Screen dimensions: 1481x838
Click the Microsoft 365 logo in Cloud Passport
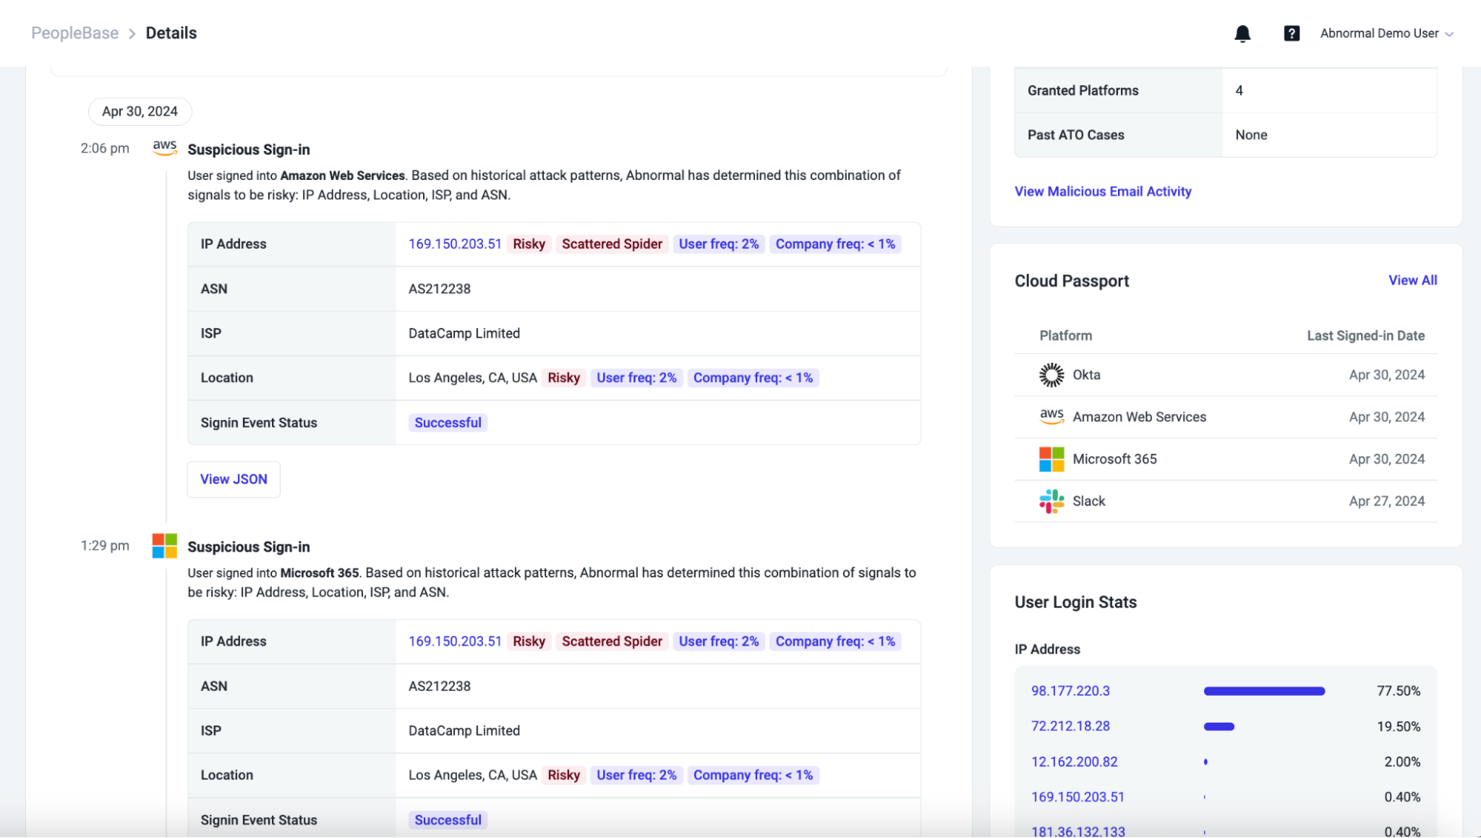(1051, 459)
